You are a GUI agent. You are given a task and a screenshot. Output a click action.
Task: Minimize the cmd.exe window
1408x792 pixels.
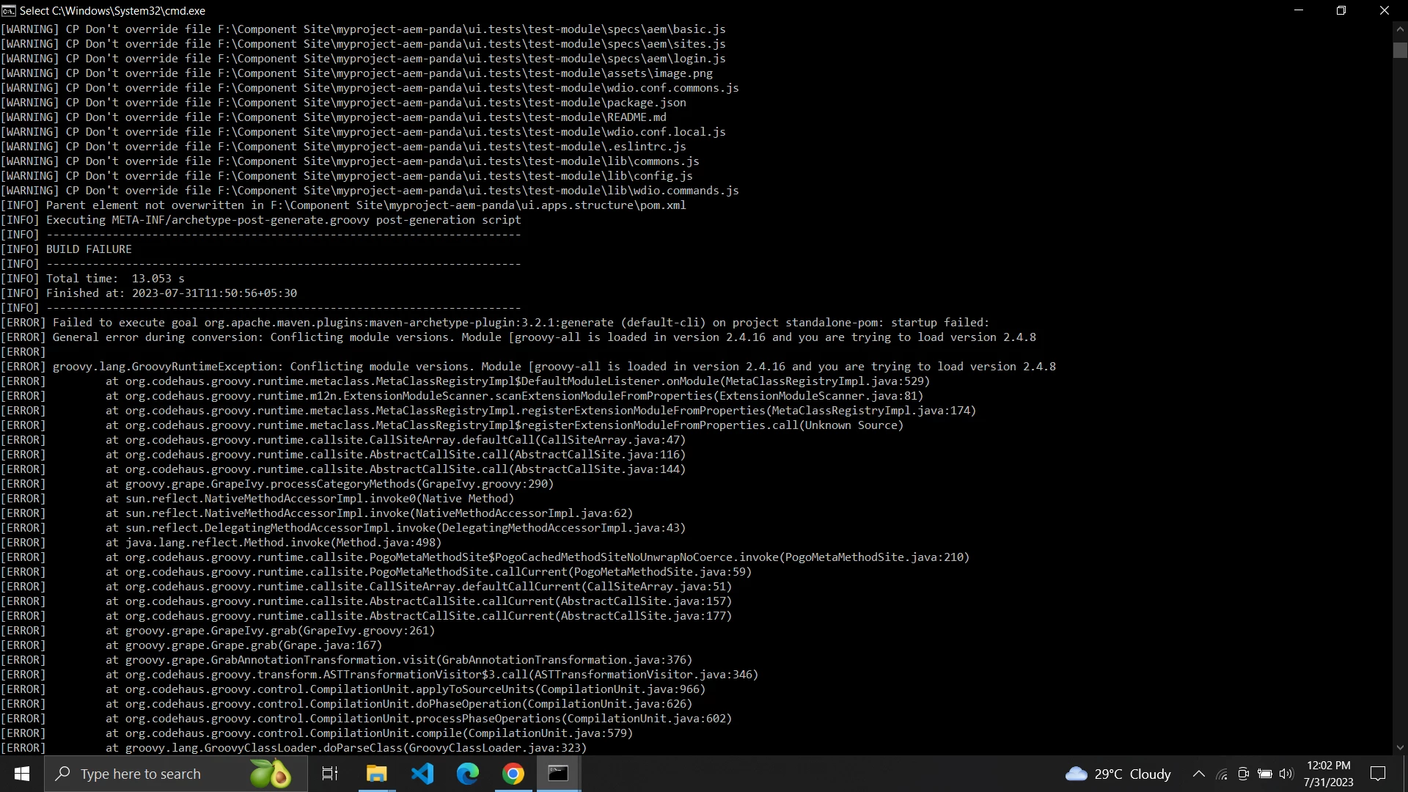pos(1299,10)
